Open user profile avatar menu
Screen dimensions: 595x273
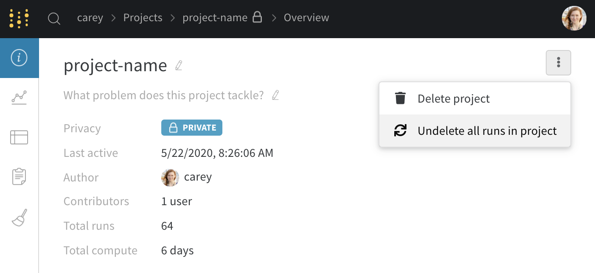point(574,18)
